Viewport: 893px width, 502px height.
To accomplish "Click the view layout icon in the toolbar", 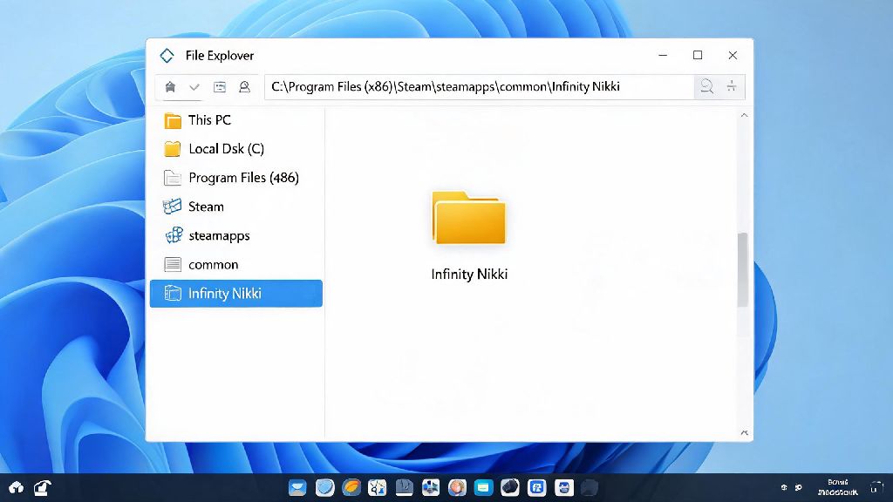I will coord(219,87).
